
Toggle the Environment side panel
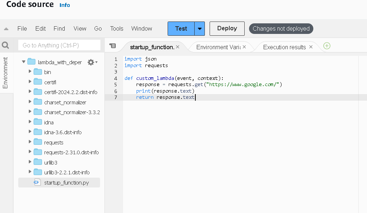(x=5, y=73)
